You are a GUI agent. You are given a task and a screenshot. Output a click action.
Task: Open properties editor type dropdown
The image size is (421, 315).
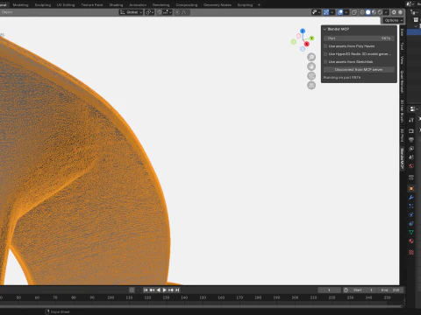(414, 109)
